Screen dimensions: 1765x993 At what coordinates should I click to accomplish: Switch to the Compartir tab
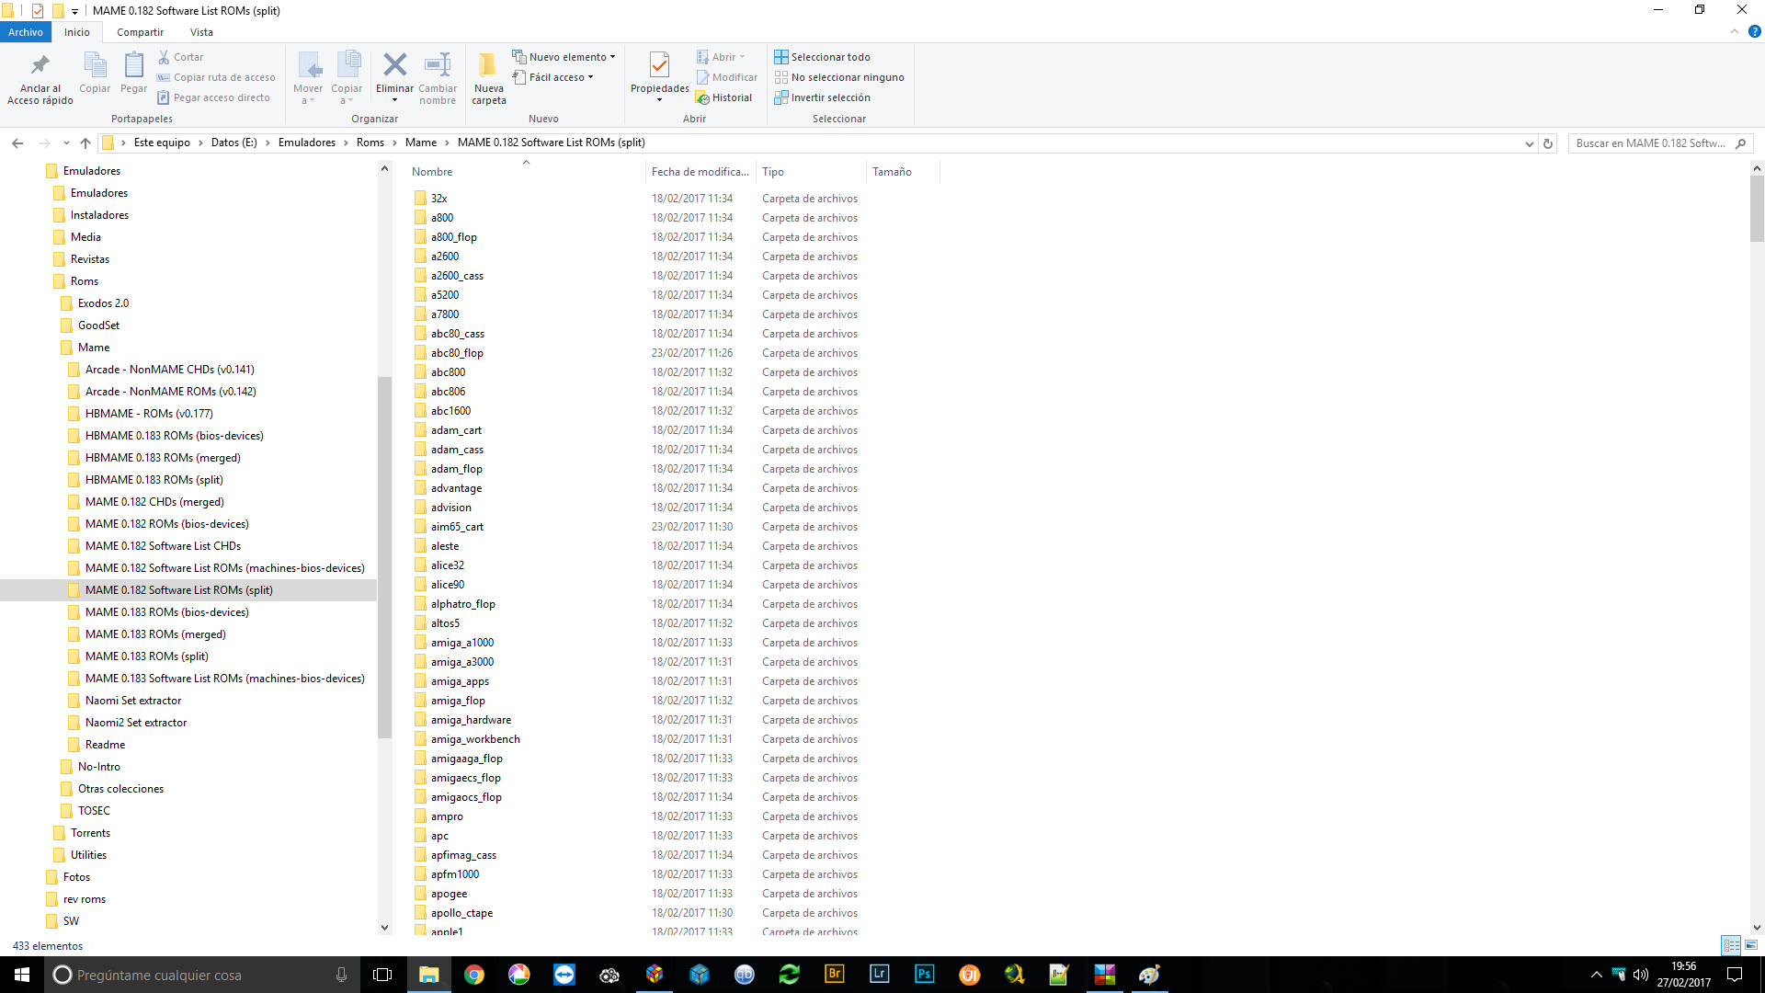(x=140, y=32)
